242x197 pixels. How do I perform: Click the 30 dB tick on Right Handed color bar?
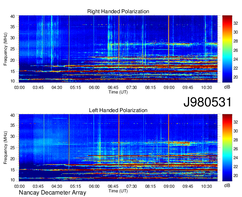[x=236, y=32]
